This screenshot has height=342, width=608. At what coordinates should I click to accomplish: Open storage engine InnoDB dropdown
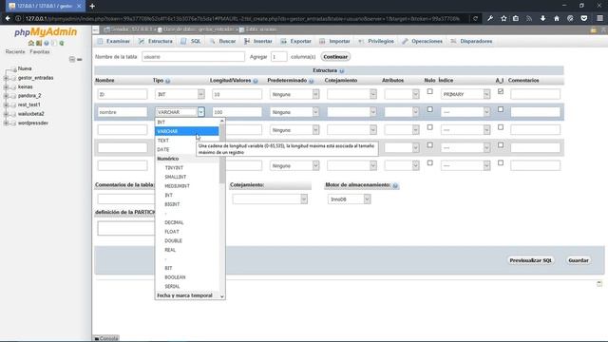coord(349,199)
